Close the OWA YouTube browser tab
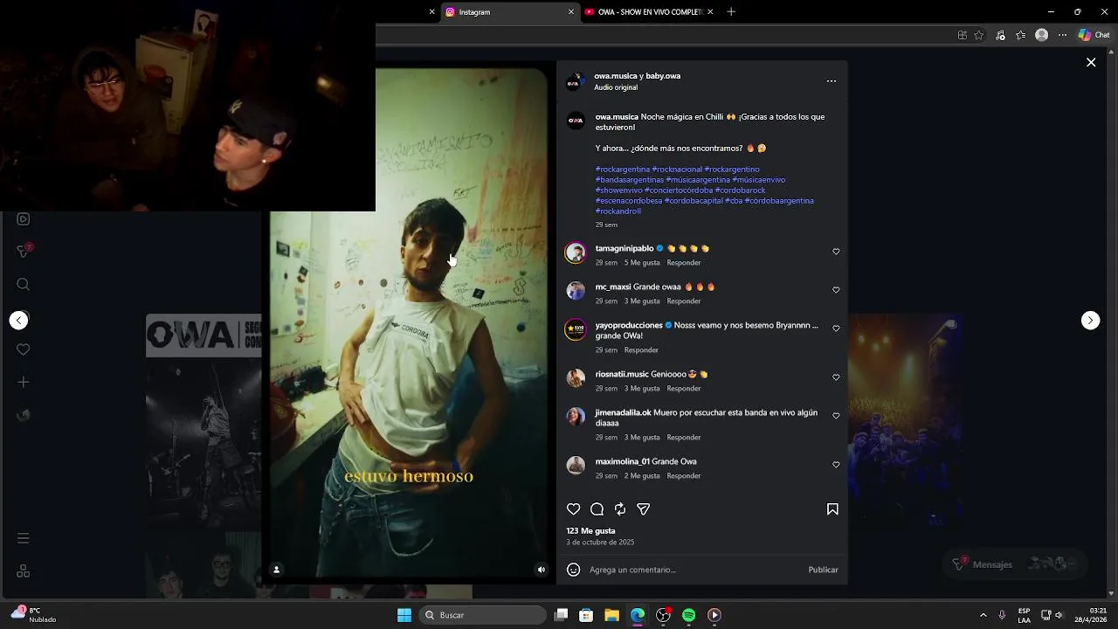Screen dimensions: 1118x629 710,12
